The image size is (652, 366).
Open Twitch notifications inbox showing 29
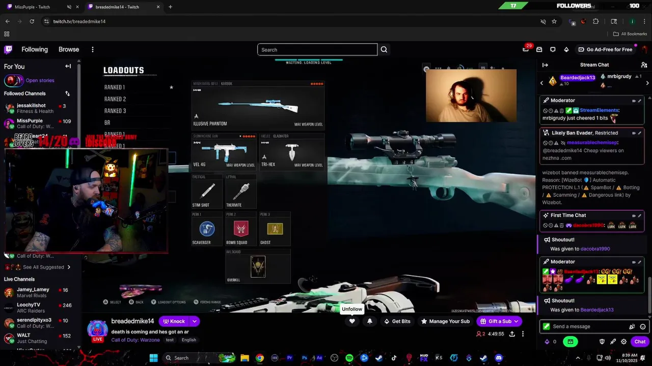[526, 49]
